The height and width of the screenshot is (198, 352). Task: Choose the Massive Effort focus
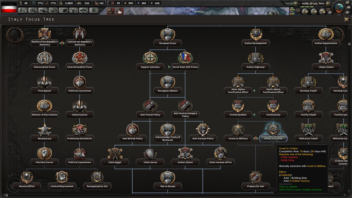pos(27,180)
